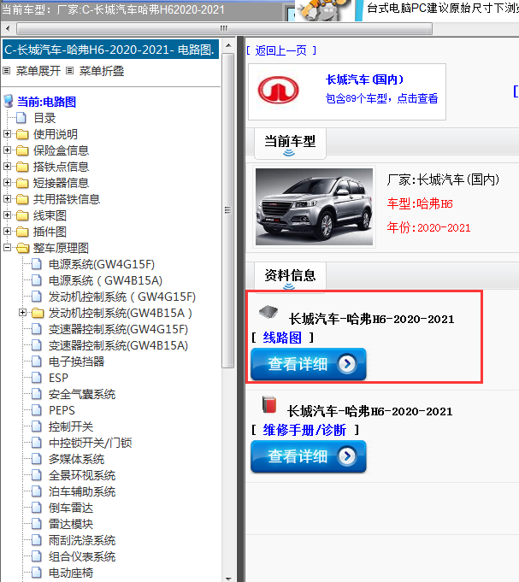Image resolution: width=519 pixels, height=582 pixels.
Task: Select the C-长城汽车-哈弗H6-2020-2021- 电路图 header
Action: 110,50
